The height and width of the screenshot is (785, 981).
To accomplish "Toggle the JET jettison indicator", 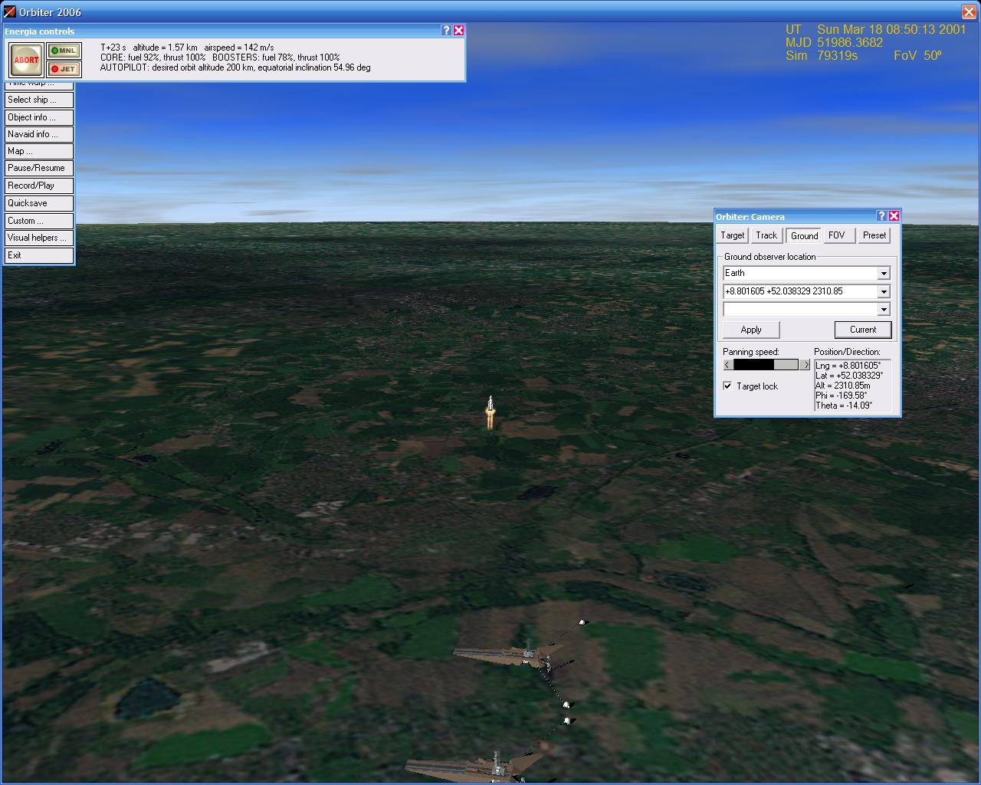I will tap(64, 69).
